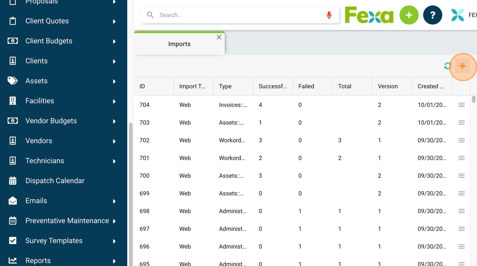Expand the Vendors submenu arrow
The height and width of the screenshot is (266, 477).
114,141
